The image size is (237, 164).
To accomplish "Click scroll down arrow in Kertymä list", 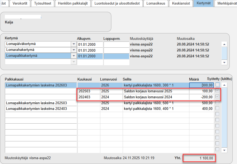I will coord(224,62).
